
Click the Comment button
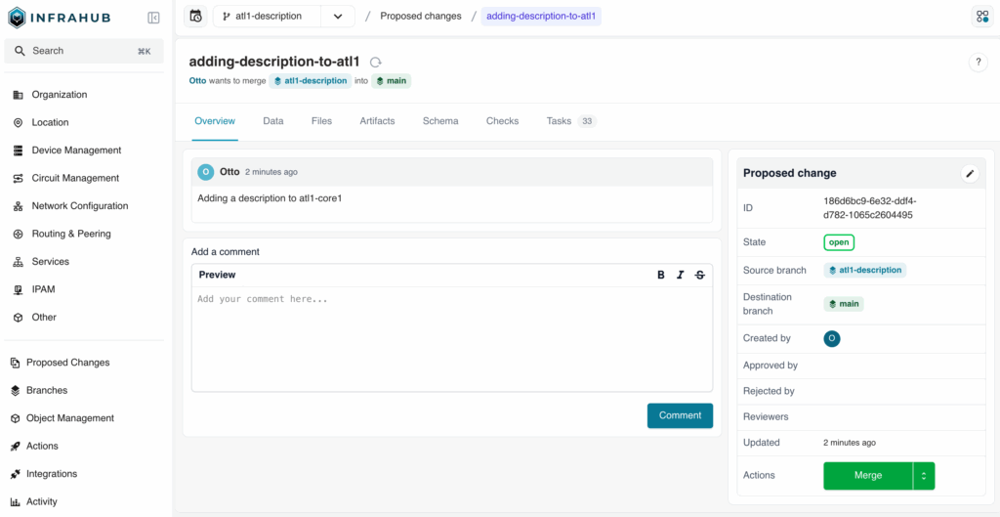[680, 415]
